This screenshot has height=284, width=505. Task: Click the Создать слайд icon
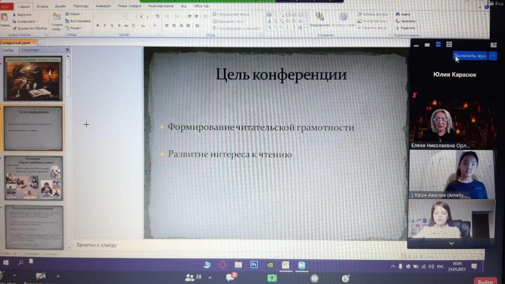(57, 18)
